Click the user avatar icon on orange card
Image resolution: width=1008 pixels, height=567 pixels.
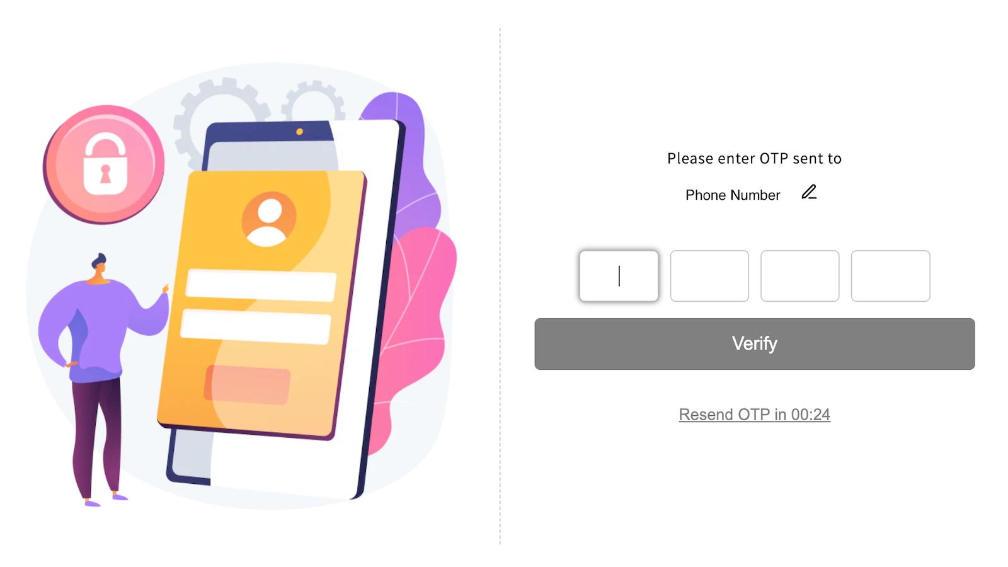(269, 219)
